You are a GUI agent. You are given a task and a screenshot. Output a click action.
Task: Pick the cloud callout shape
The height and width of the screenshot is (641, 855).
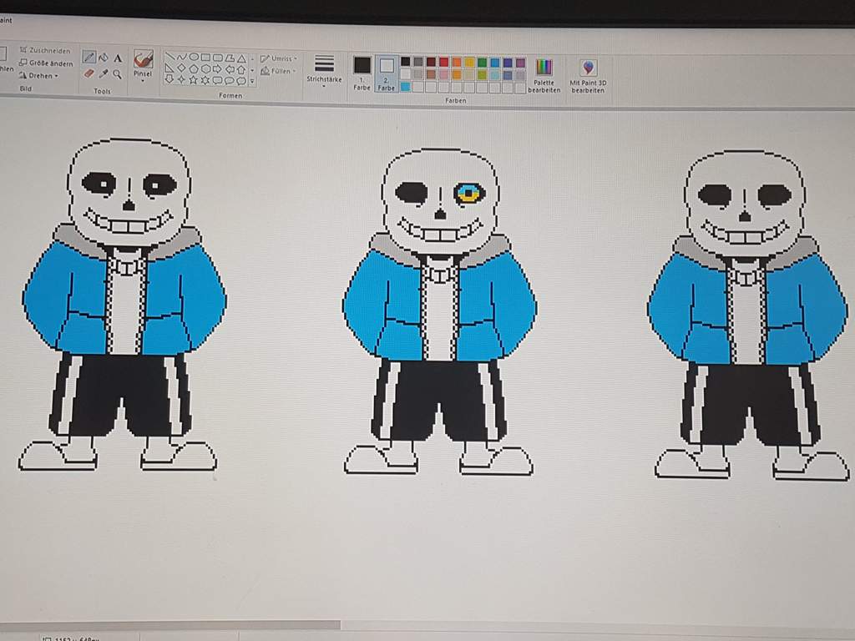coord(241,81)
